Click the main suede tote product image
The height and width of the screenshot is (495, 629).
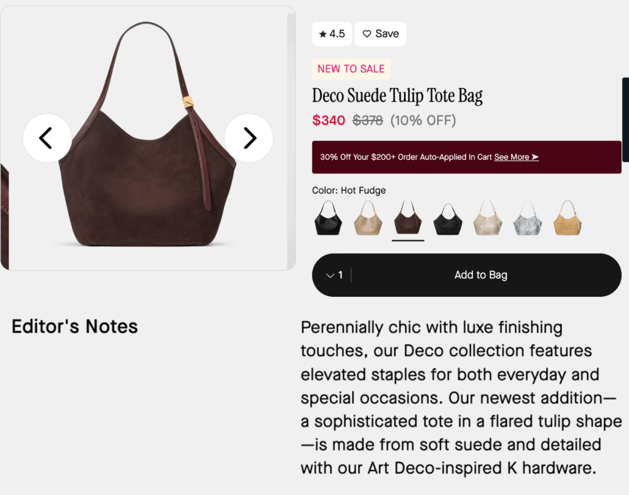click(147, 178)
